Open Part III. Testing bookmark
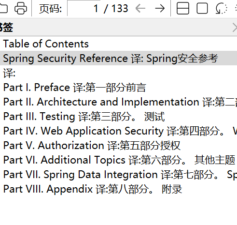Screen dimensions: 237x225 (84, 117)
